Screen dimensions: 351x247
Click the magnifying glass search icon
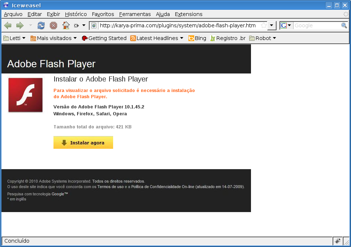(x=344, y=25)
